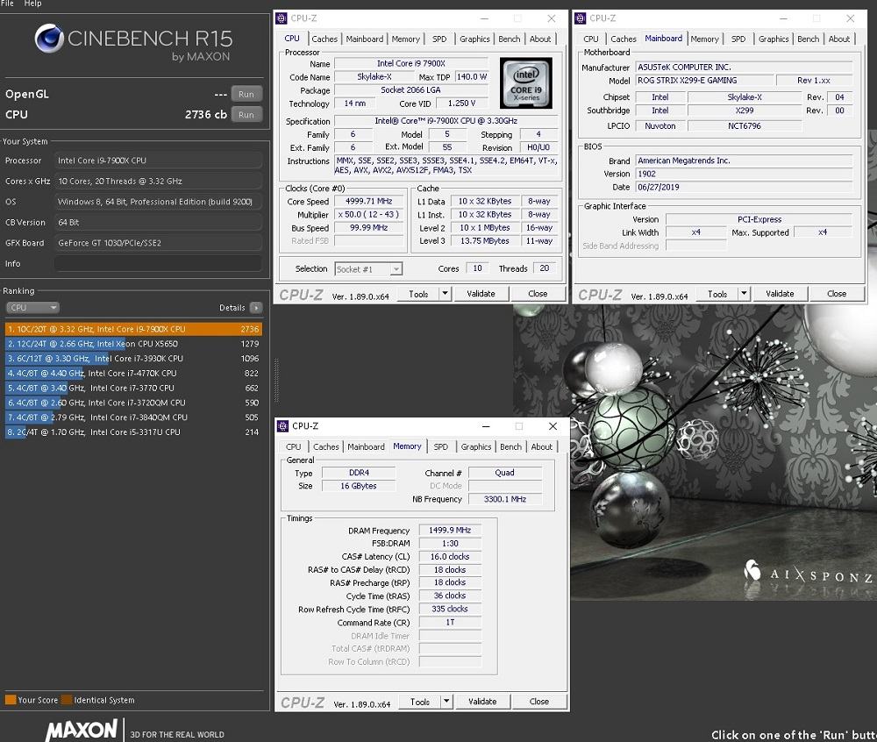Run the OpenGL benchmark in Cinebench
Viewport: 877px width, 742px height.
[x=246, y=94]
